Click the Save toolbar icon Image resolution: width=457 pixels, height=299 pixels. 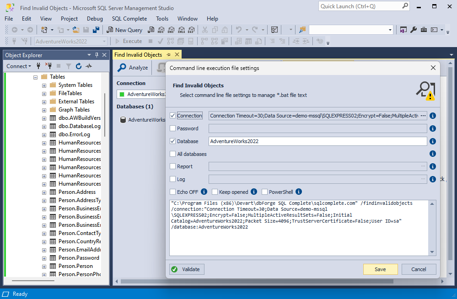pyautogui.click(x=87, y=30)
